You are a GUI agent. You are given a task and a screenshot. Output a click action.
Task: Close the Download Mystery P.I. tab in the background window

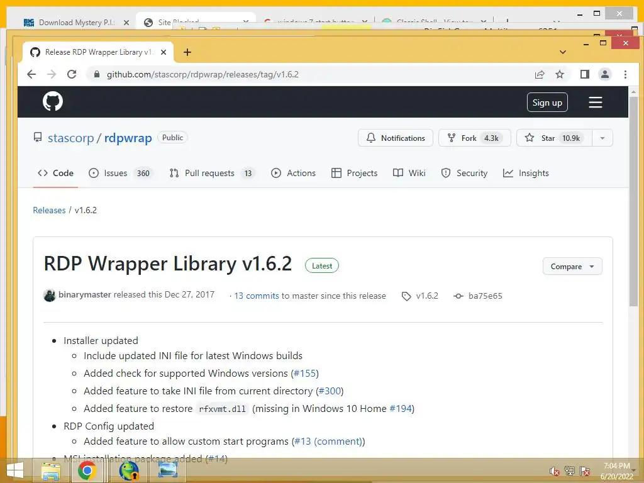(126, 23)
